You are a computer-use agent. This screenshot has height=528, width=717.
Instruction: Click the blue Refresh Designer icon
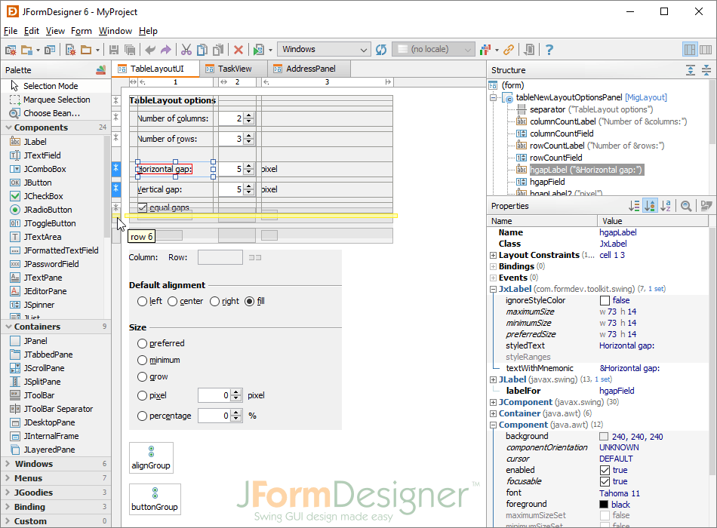tap(381, 50)
